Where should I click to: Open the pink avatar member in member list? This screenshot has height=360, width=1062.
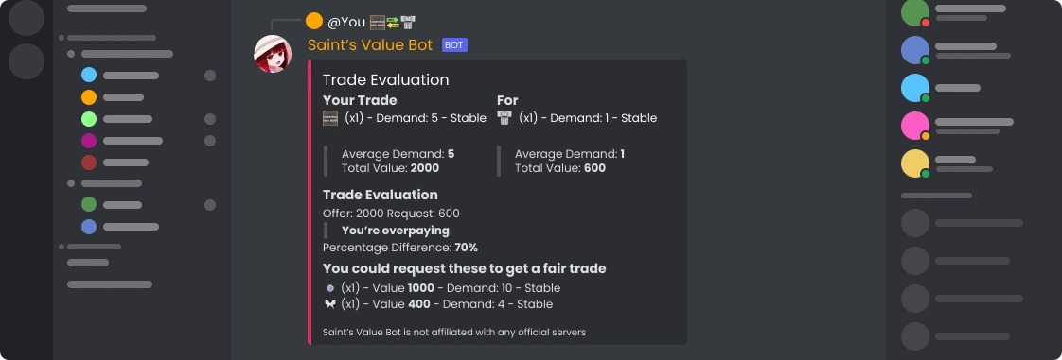coord(915,126)
